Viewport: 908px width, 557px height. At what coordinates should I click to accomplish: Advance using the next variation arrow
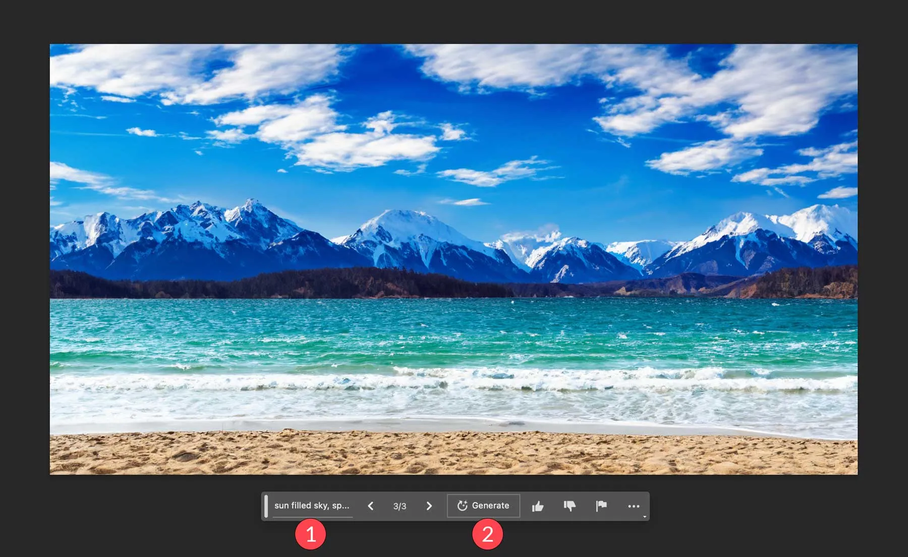coord(429,506)
